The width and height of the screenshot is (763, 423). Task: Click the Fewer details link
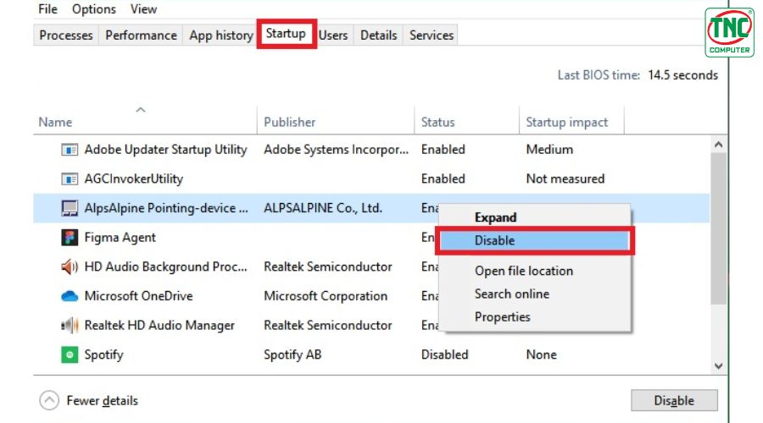coord(103,401)
